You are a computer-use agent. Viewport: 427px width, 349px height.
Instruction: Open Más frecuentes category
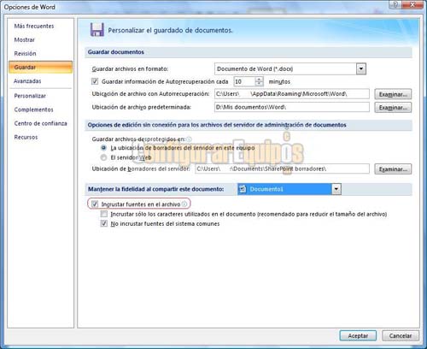point(34,26)
